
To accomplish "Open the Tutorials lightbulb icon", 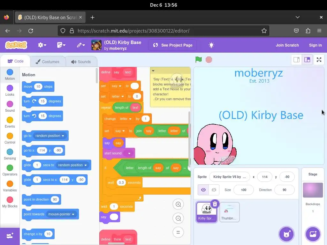I will click(x=211, y=45).
